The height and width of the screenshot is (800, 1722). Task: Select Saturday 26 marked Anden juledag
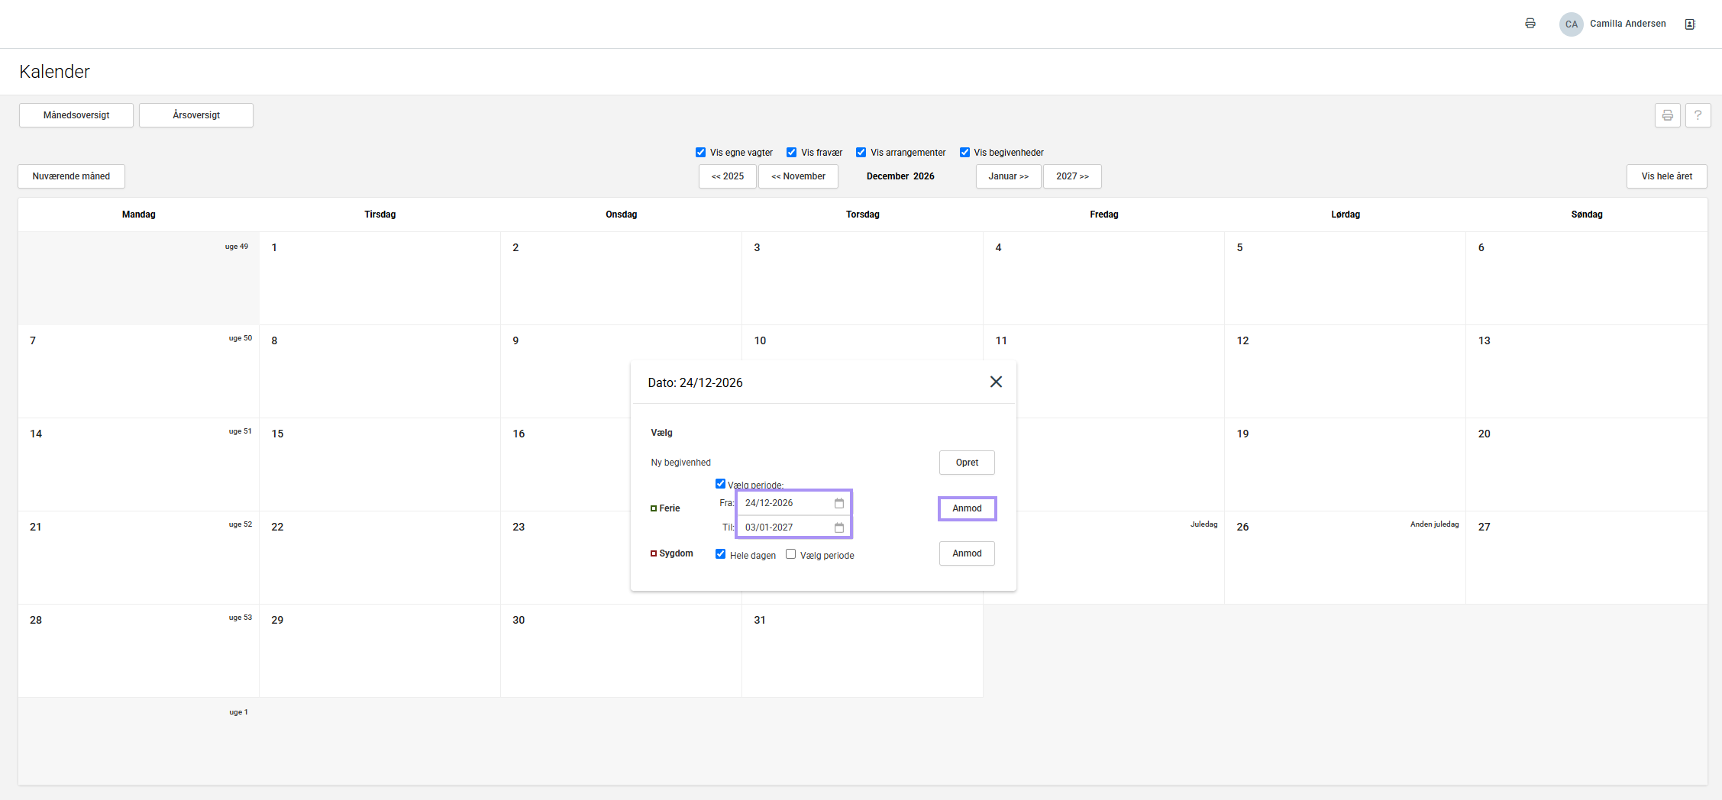click(x=1345, y=557)
